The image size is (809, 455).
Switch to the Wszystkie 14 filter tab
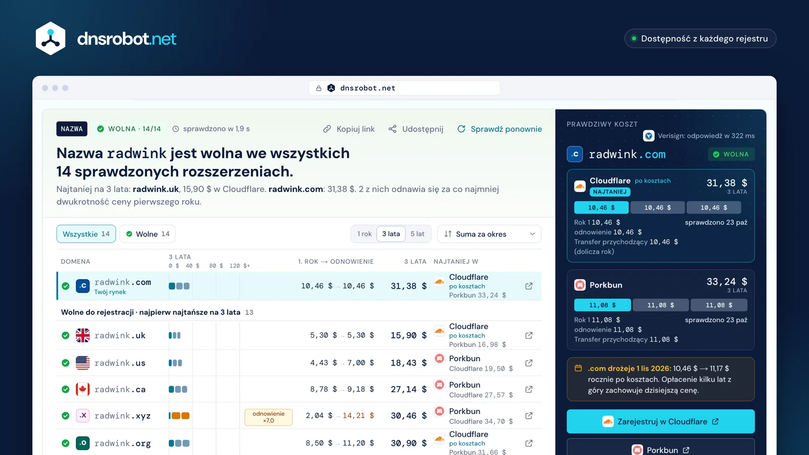click(x=86, y=234)
